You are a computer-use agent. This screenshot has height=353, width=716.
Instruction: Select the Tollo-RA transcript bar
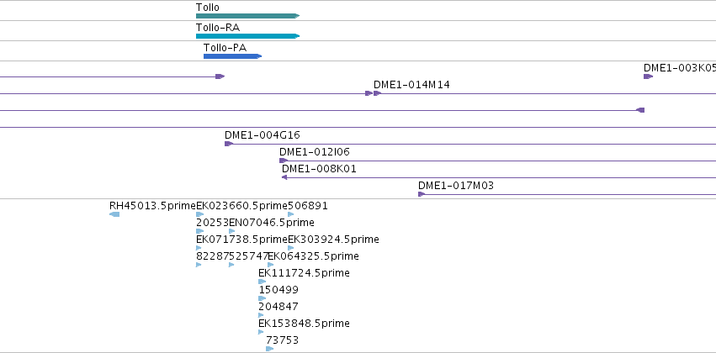point(247,36)
